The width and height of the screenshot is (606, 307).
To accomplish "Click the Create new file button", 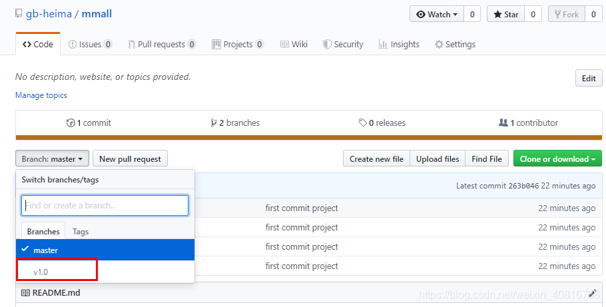I will click(x=376, y=158).
